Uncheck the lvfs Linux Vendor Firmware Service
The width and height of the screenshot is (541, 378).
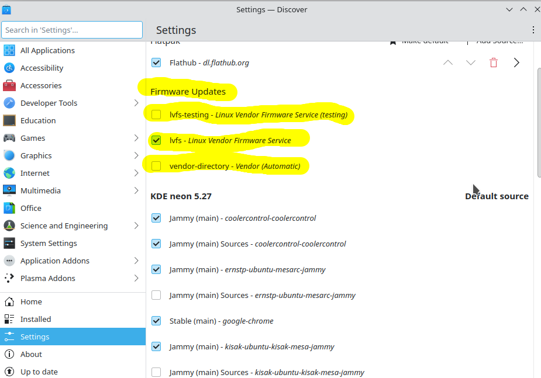(156, 140)
